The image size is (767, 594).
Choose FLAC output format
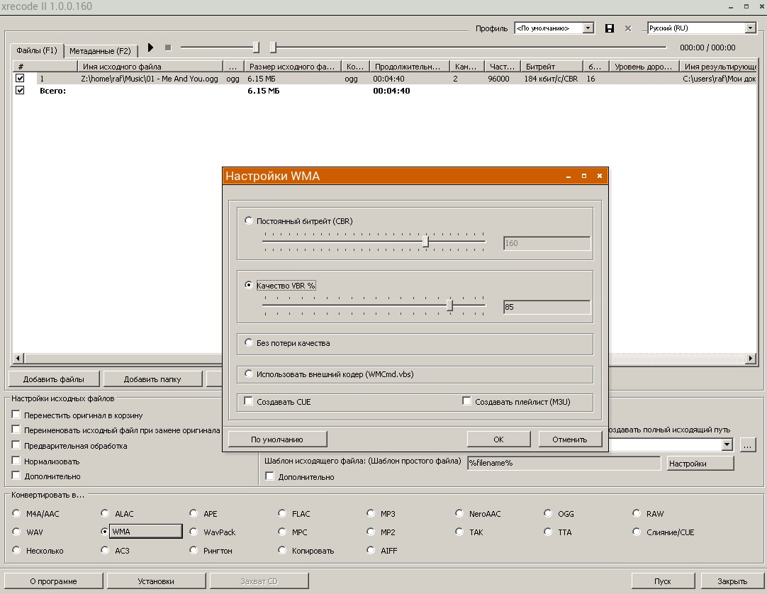tap(281, 513)
